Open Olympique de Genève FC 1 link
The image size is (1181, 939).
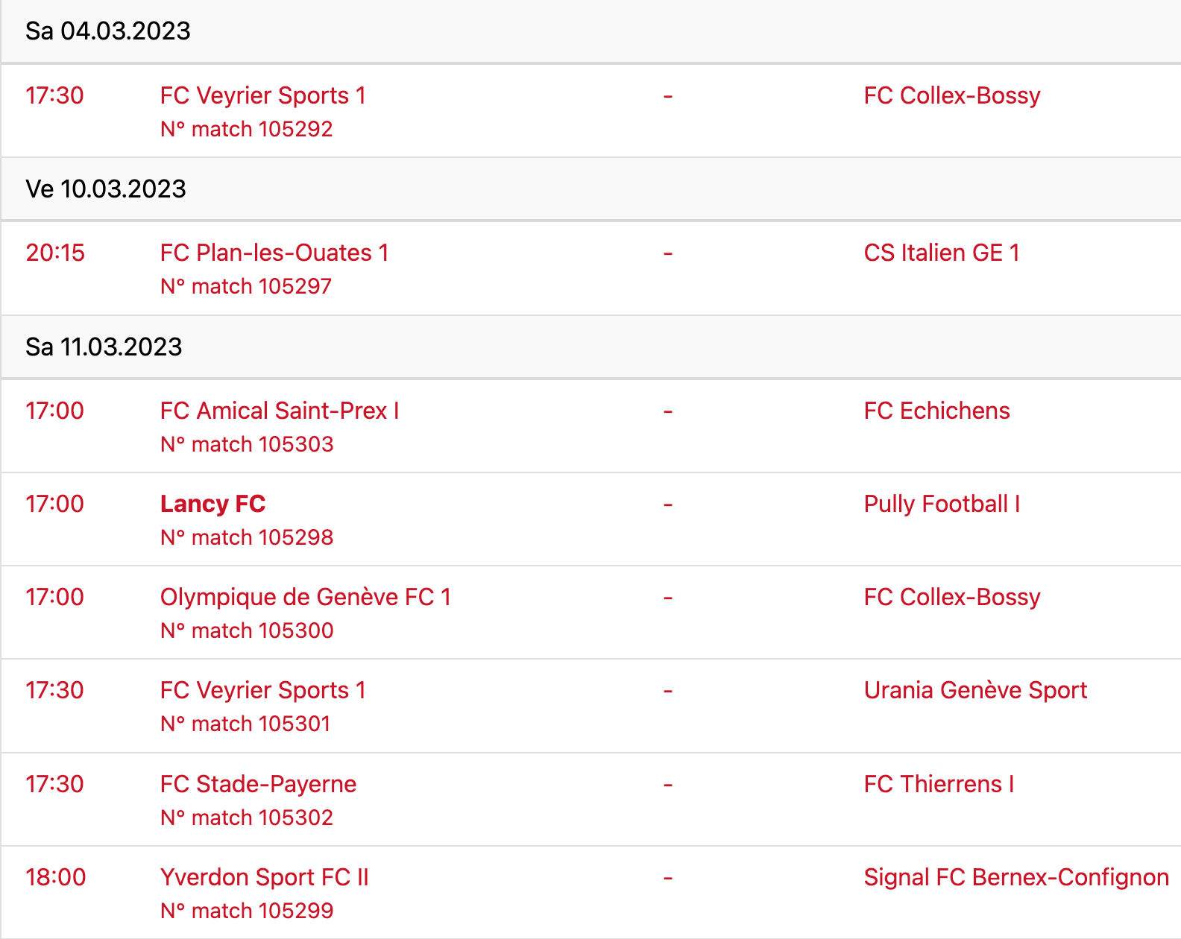click(305, 597)
